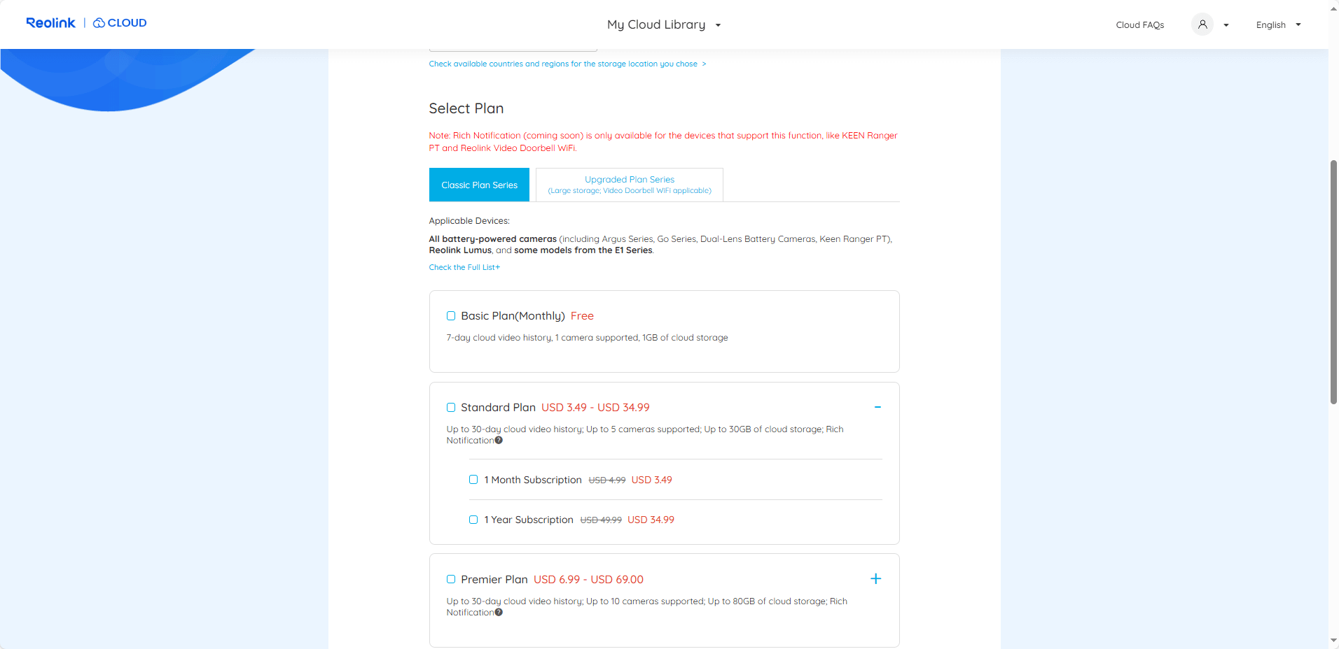
Task: Click the Select Plan heading
Action: [x=466, y=108]
